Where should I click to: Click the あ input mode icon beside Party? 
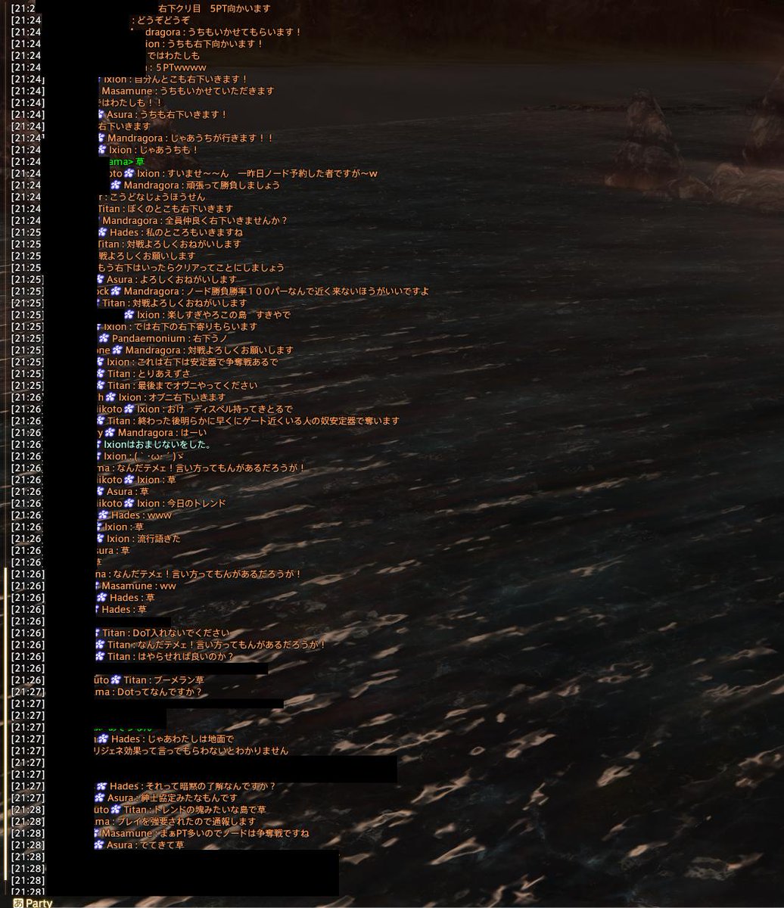pyautogui.click(x=17, y=903)
